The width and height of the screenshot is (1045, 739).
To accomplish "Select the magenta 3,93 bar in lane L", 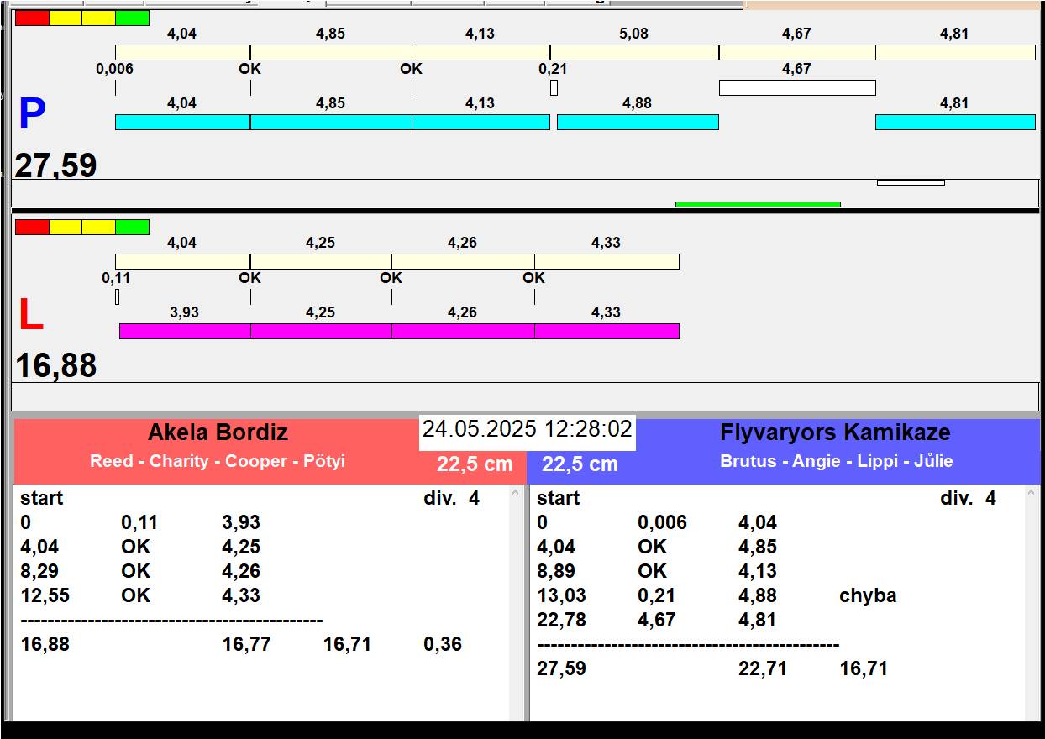I will coord(185,331).
